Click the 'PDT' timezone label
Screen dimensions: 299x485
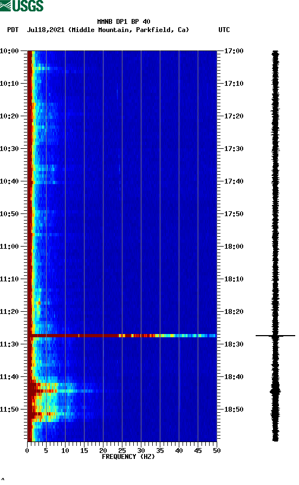13,30
